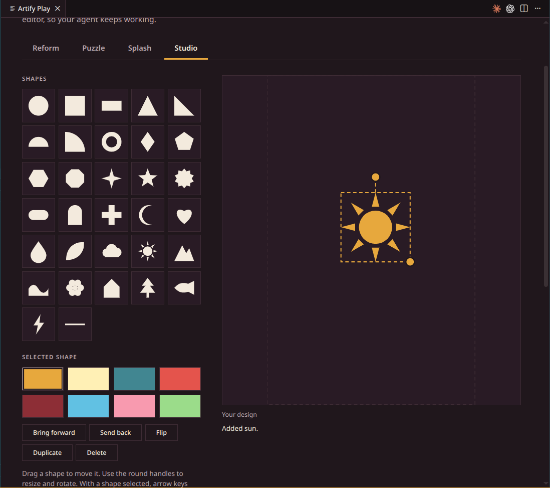Image resolution: width=550 pixels, height=488 pixels.
Task: Add a leaf shape
Action: (x=75, y=251)
